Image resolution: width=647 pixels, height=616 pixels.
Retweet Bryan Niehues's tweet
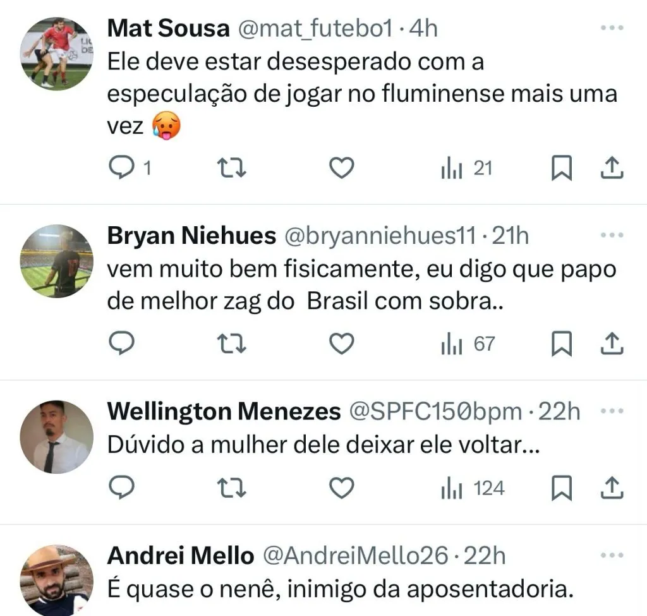tap(231, 344)
